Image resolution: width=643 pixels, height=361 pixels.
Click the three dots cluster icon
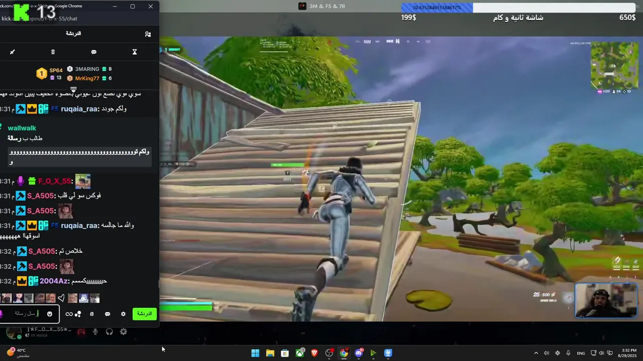pos(78,314)
